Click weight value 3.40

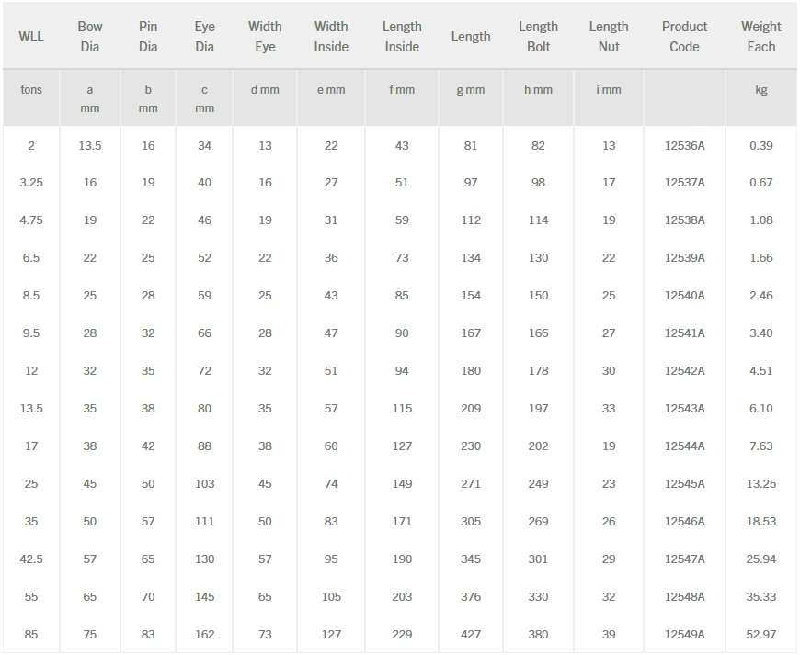tap(760, 333)
